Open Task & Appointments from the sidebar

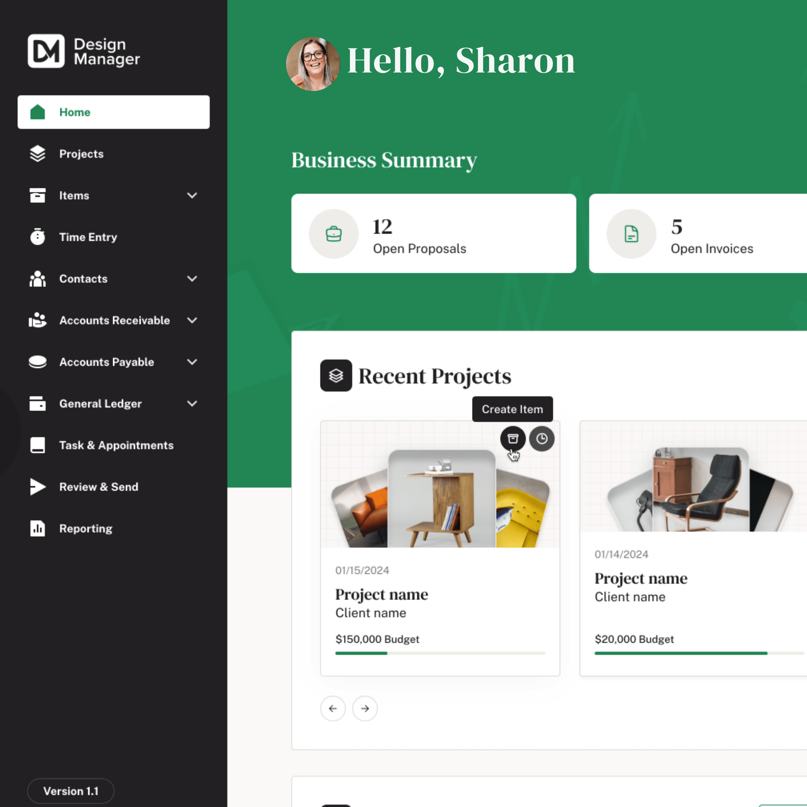(116, 445)
